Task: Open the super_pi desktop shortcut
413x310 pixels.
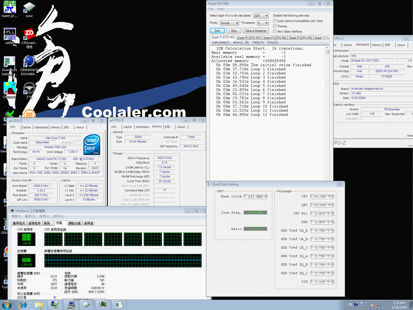Action: (x=10, y=9)
